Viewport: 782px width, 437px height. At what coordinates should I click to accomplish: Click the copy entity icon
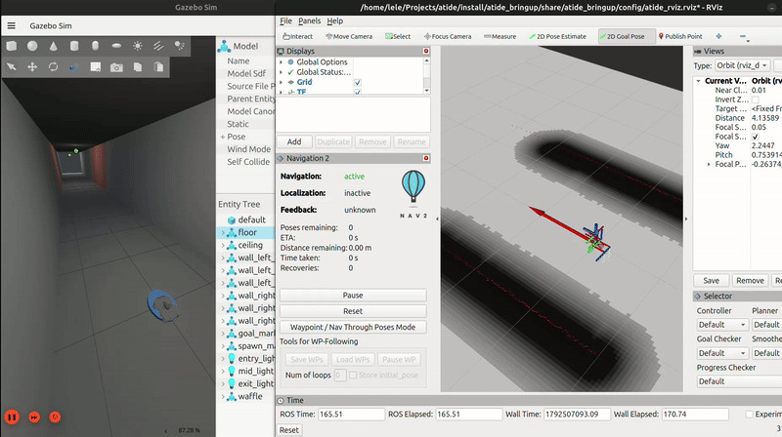[138, 66]
